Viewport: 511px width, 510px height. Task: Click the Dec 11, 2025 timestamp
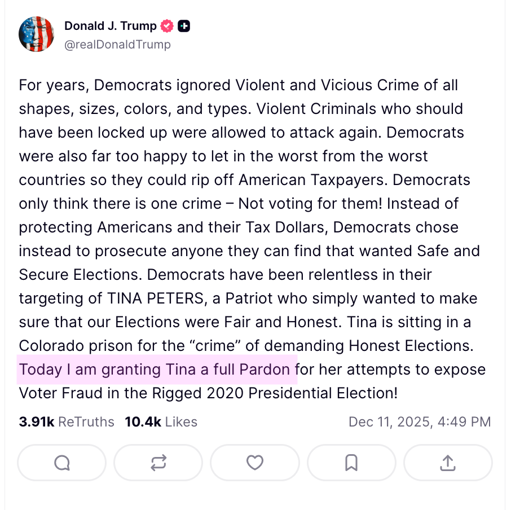click(420, 421)
